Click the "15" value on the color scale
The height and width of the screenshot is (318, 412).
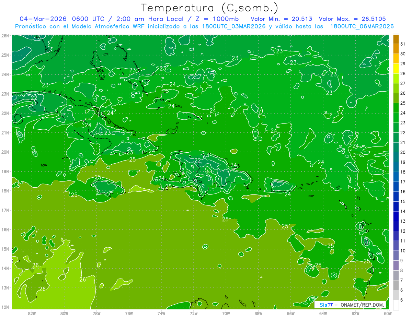[403, 201]
